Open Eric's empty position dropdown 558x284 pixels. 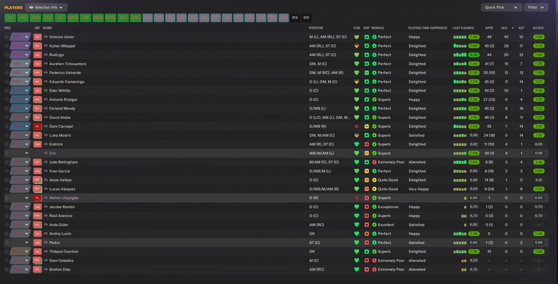[x=27, y=153]
